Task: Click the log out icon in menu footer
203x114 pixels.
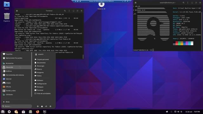Action: pos(38,106)
